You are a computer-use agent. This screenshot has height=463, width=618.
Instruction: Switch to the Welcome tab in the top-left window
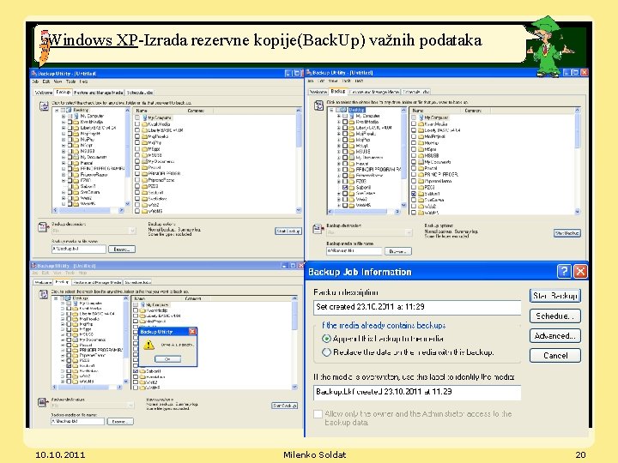click(43, 93)
